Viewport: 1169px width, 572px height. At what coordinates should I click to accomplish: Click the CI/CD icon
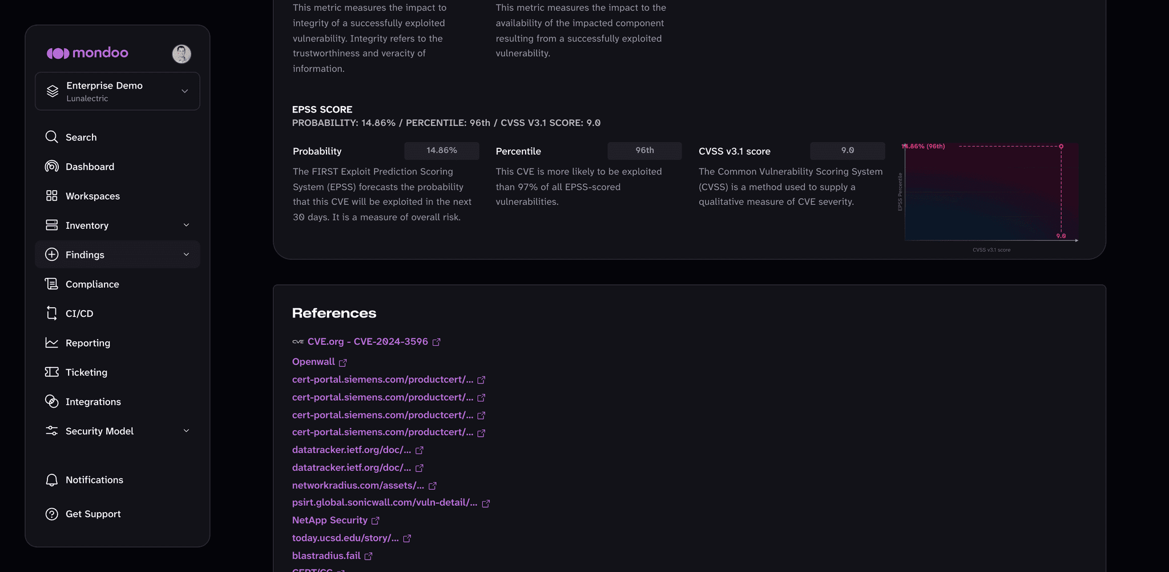51,313
